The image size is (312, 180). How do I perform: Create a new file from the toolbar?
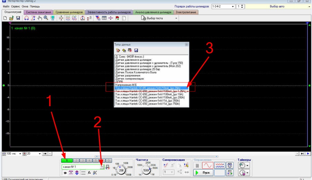click(x=5, y=18)
